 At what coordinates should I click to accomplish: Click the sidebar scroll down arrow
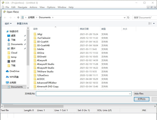coord(28,88)
